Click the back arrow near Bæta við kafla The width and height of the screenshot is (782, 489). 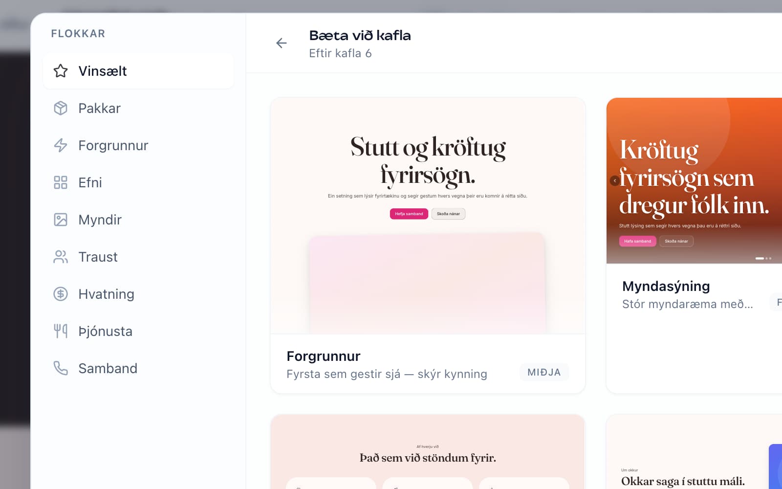coord(282,43)
